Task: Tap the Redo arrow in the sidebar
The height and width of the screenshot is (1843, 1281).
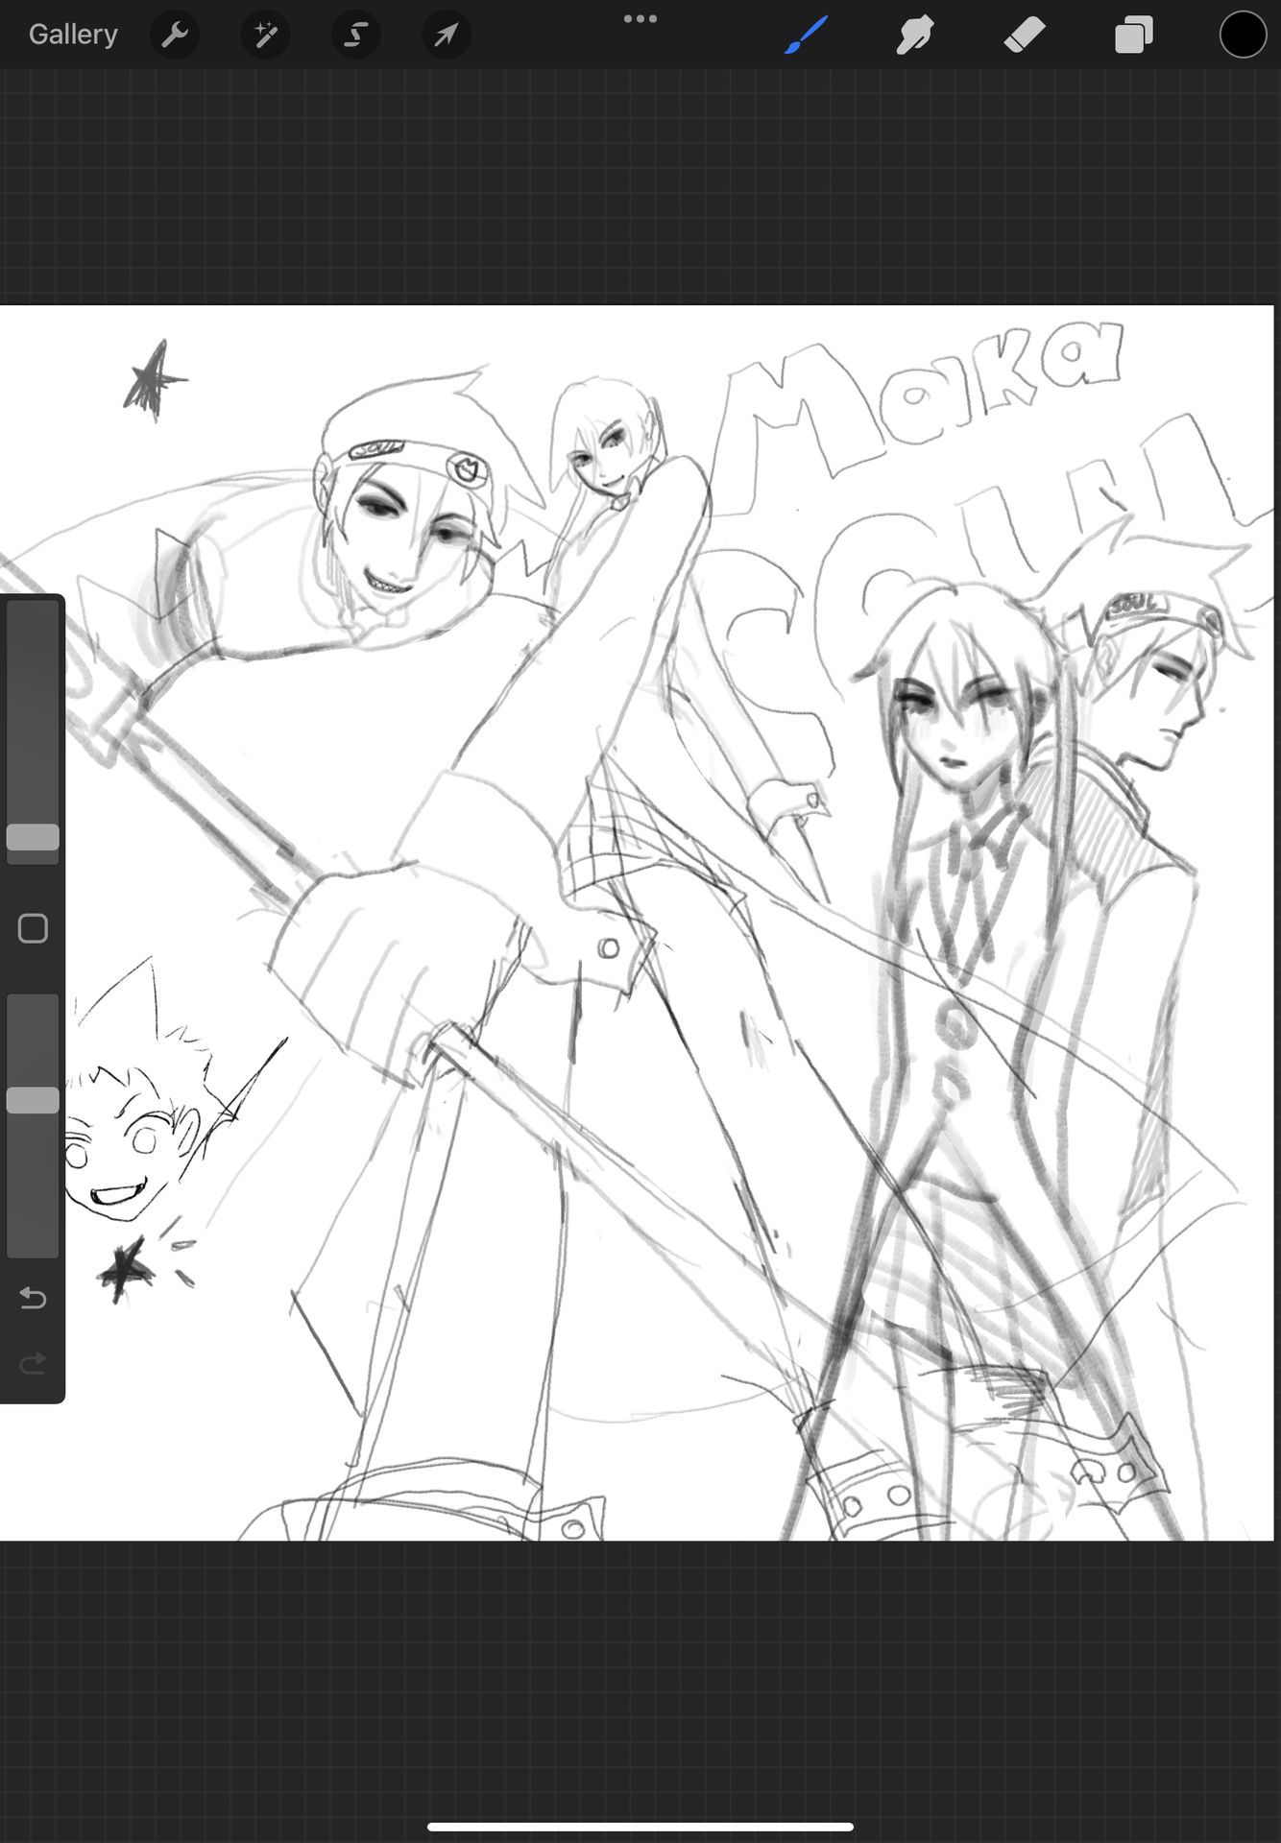Action: coord(33,1363)
